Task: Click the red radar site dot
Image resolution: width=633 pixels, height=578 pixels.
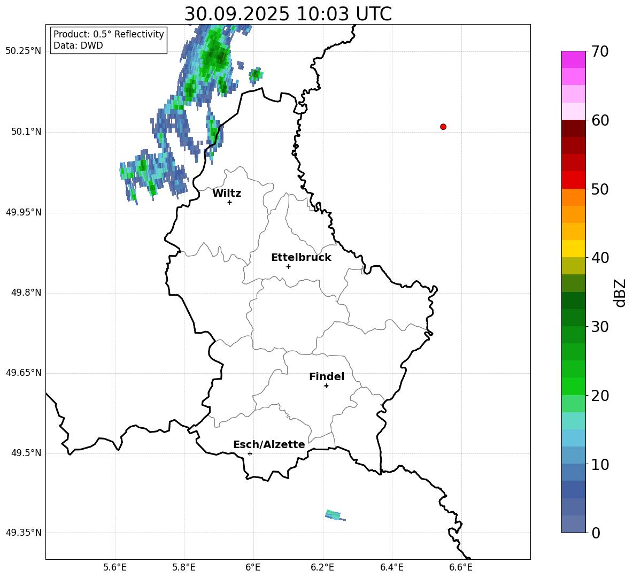Action: (x=443, y=127)
